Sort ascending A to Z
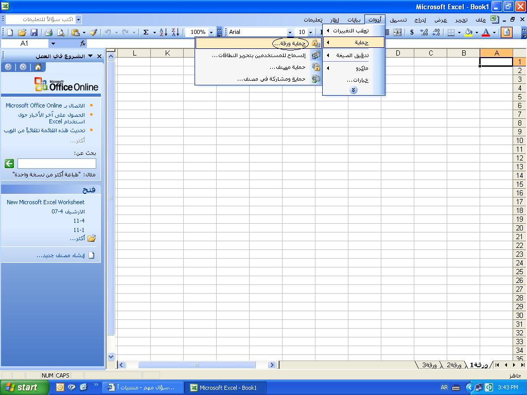Screen dimensions: 527x395 coord(163,32)
